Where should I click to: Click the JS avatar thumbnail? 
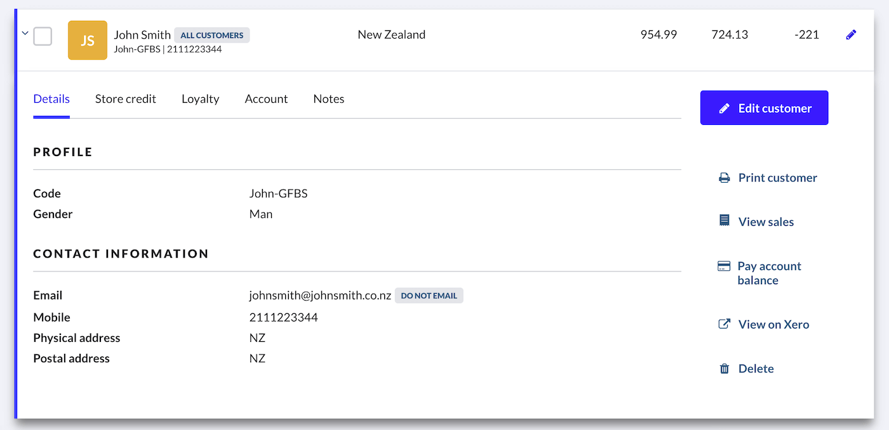pyautogui.click(x=88, y=41)
